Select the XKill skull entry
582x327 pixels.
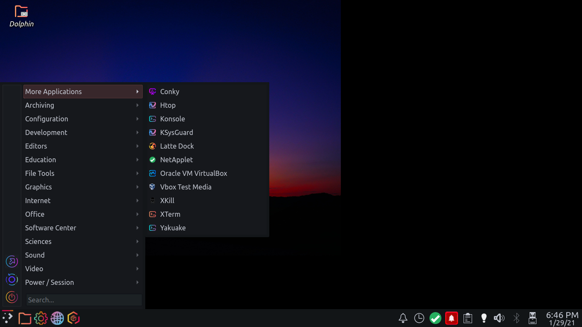click(207, 201)
